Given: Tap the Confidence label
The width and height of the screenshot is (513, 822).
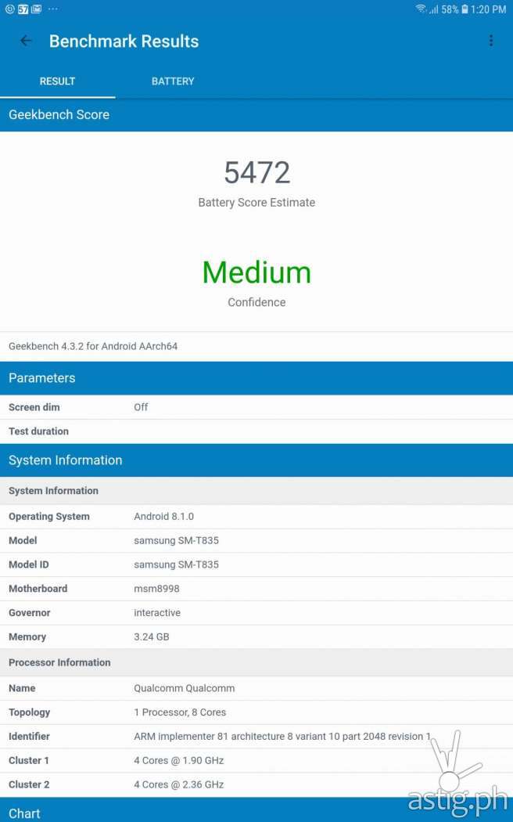Looking at the screenshot, I should pos(256,302).
